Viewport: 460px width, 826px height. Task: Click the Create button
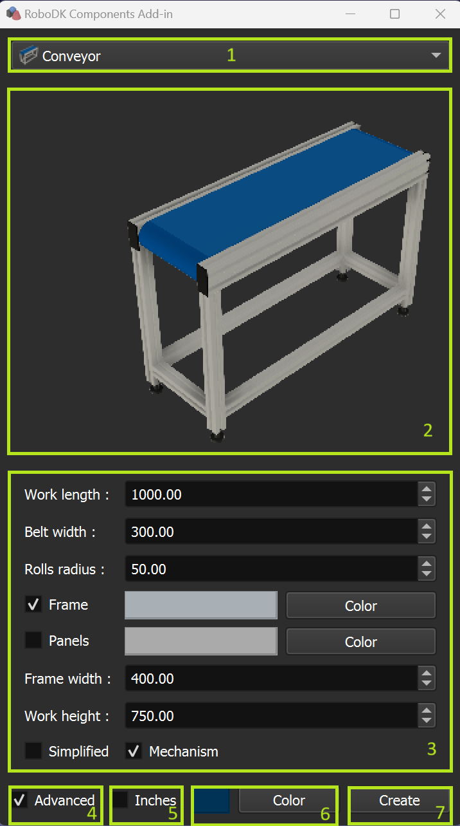399,801
